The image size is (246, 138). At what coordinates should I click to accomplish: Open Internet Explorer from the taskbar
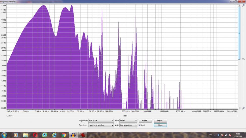coord(54,135)
